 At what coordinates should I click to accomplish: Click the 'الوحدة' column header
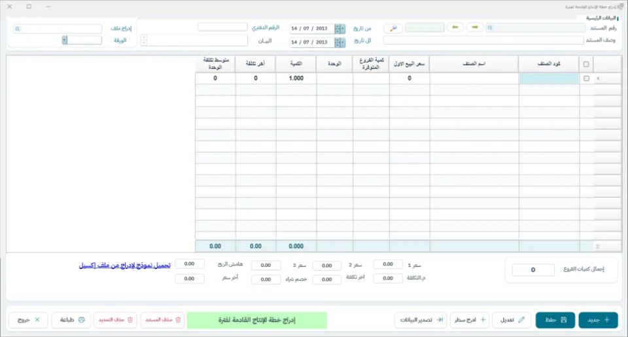(x=334, y=64)
